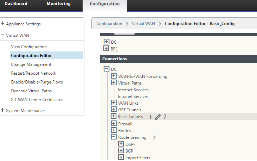Expand Appliance Settings section
The height and width of the screenshot is (161, 257).
(2, 23)
